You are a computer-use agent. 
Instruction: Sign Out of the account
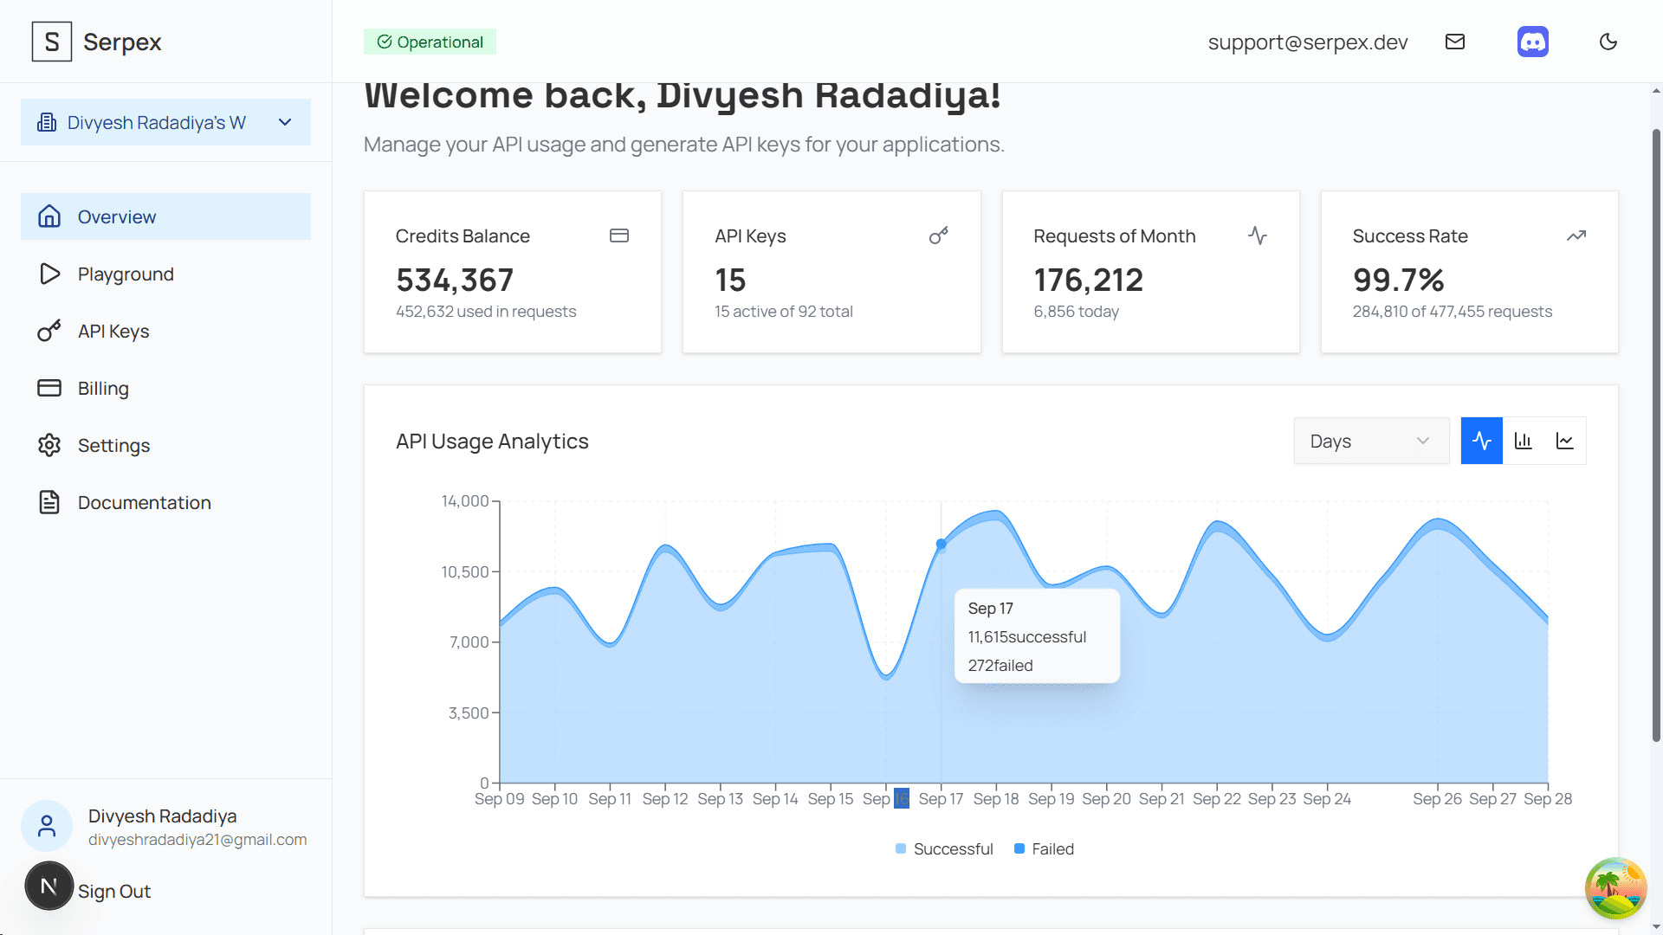[113, 890]
